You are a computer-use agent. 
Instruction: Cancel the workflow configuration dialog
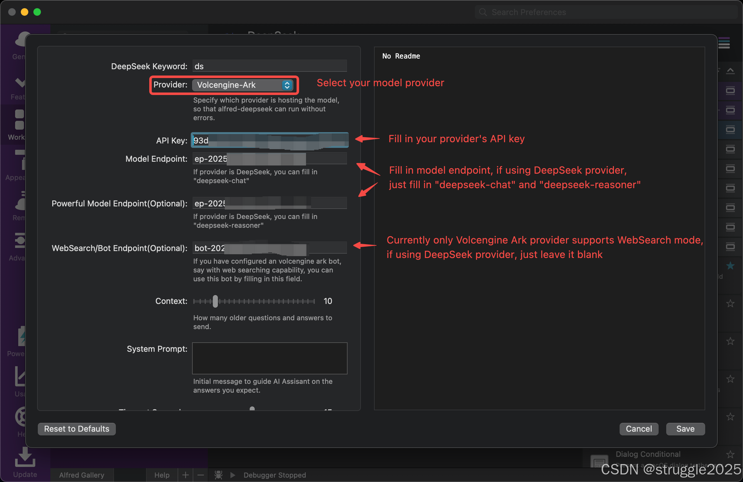639,429
